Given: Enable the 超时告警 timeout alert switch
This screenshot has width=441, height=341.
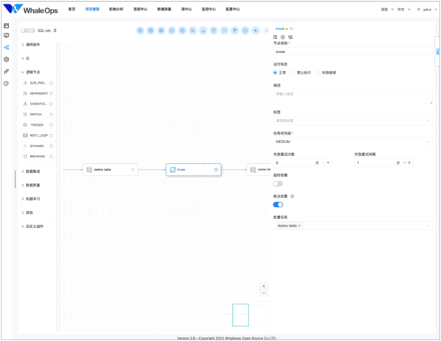Looking at the screenshot, I should pyautogui.click(x=278, y=183).
